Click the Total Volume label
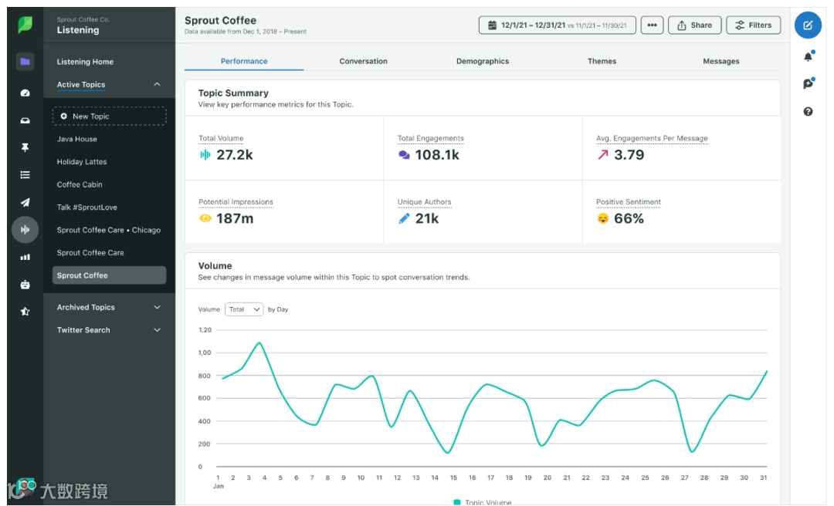 [221, 138]
